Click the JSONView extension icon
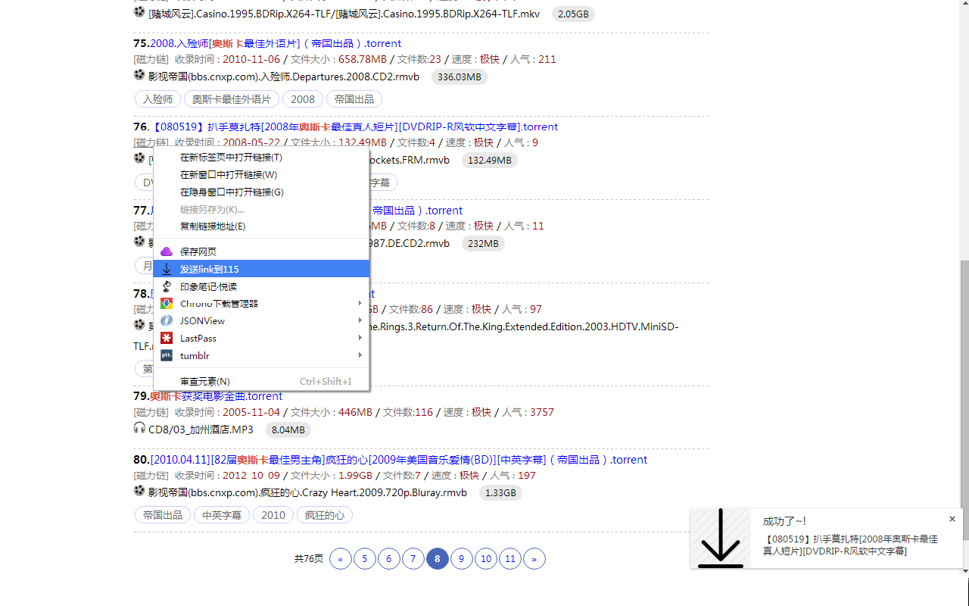This screenshot has width=969, height=606. [x=167, y=320]
